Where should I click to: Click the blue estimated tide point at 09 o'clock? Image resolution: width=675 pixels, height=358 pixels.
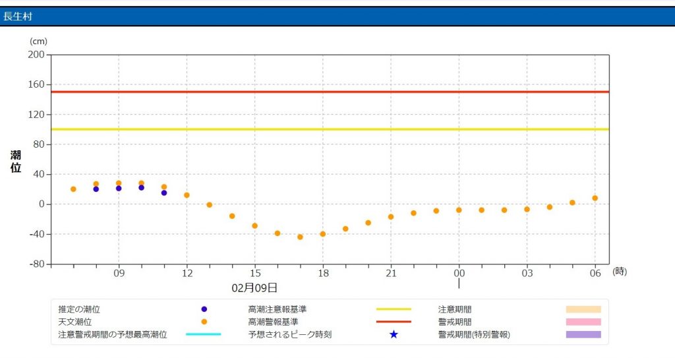tap(119, 189)
